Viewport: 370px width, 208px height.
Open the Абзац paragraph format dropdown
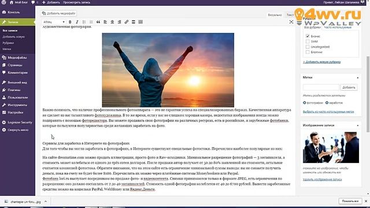pos(54,22)
